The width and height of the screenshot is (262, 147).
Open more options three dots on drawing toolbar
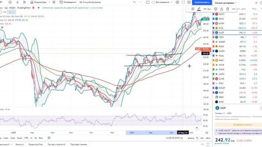pyautogui.click(x=234, y=9)
